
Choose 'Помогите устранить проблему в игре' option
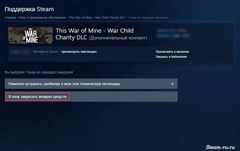91,84
